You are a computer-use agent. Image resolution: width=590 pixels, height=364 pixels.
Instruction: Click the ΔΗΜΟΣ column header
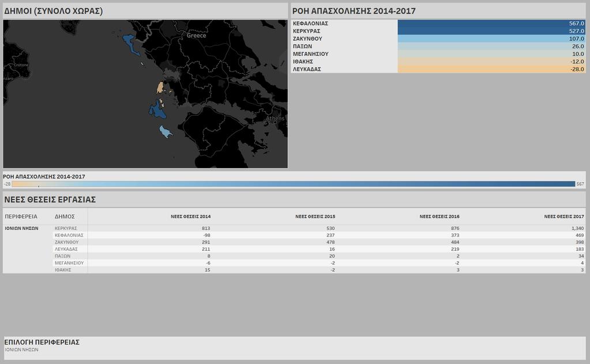pyautogui.click(x=65, y=217)
